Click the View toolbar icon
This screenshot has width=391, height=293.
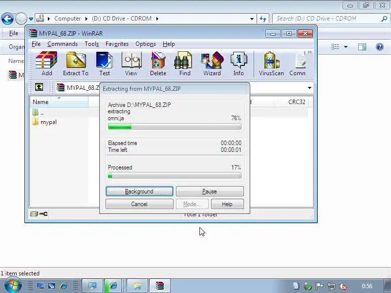[x=131, y=64]
